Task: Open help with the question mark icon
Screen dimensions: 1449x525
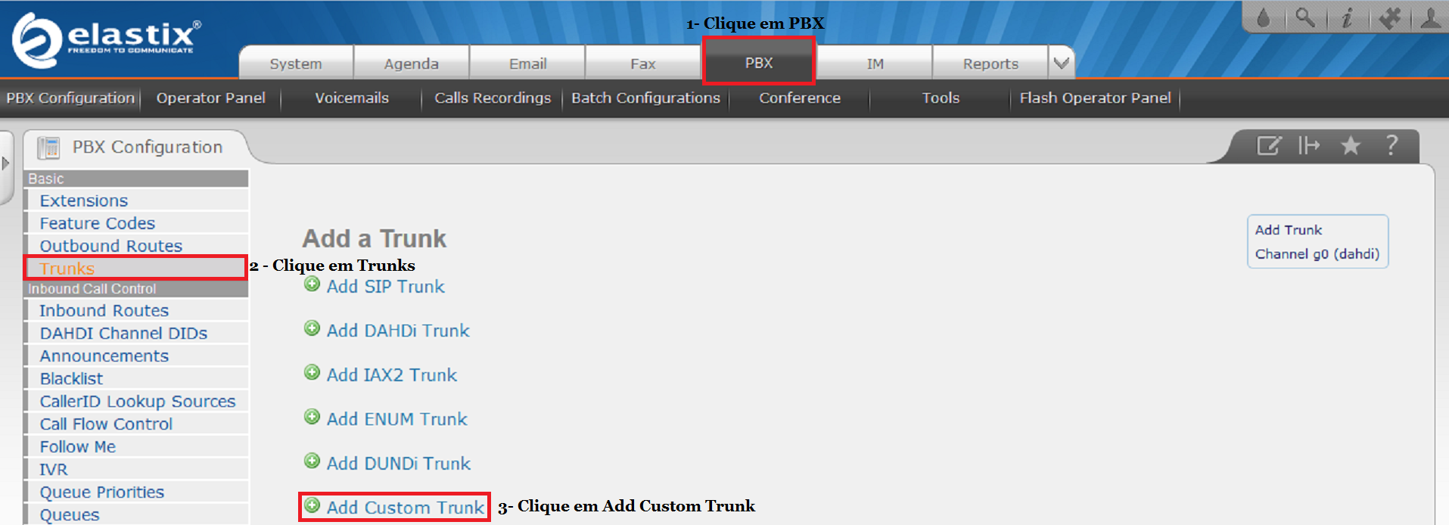Action: click(1391, 145)
